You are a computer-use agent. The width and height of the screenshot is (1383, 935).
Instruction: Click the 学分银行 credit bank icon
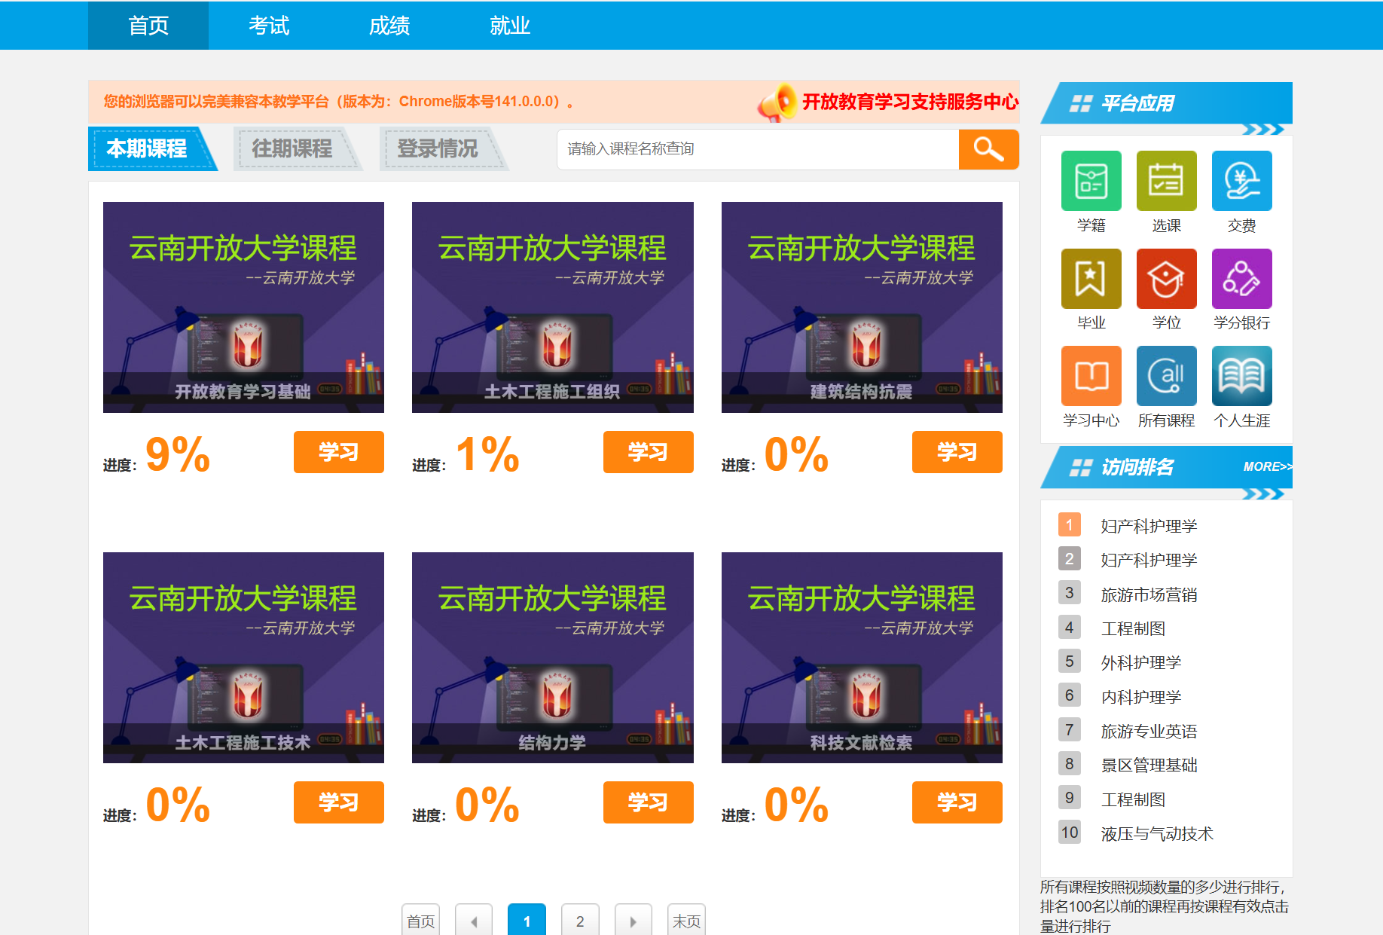(x=1241, y=279)
